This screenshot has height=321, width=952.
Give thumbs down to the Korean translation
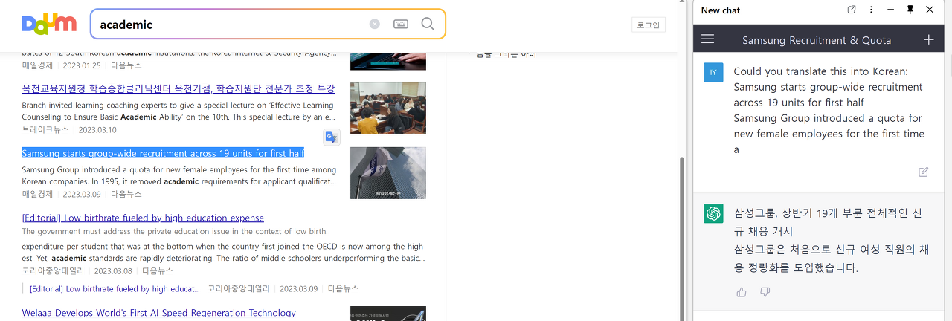pyautogui.click(x=765, y=292)
